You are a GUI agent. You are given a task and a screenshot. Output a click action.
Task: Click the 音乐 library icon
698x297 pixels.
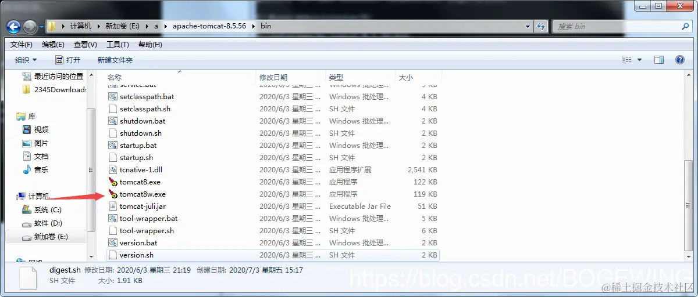pyautogui.click(x=27, y=170)
